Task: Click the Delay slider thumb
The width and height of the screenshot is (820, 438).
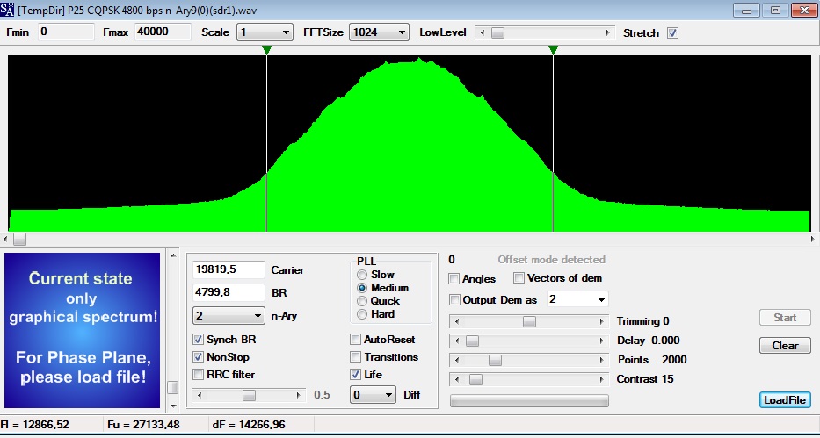Action: (x=472, y=341)
